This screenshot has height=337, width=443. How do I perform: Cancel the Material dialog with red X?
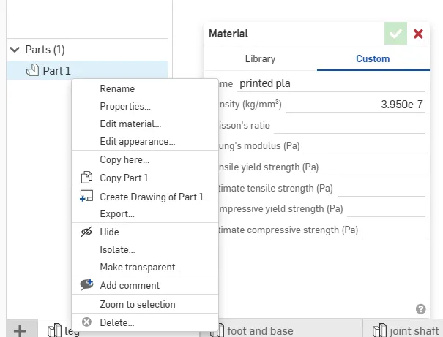click(x=419, y=34)
